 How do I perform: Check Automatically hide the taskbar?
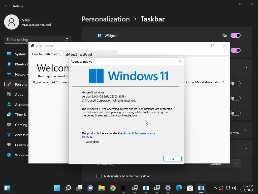[99, 176]
